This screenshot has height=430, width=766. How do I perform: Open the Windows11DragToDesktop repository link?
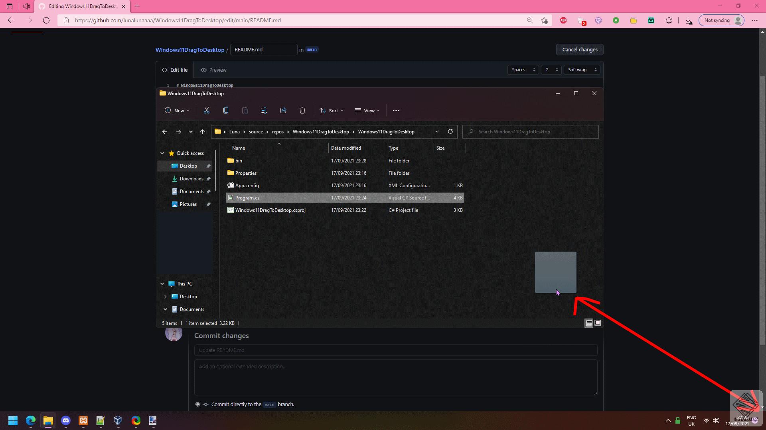190,50
